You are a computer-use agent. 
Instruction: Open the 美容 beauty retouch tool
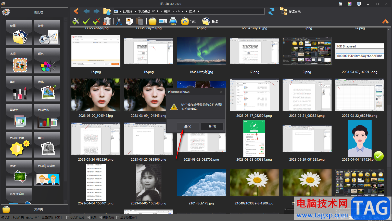19,89
